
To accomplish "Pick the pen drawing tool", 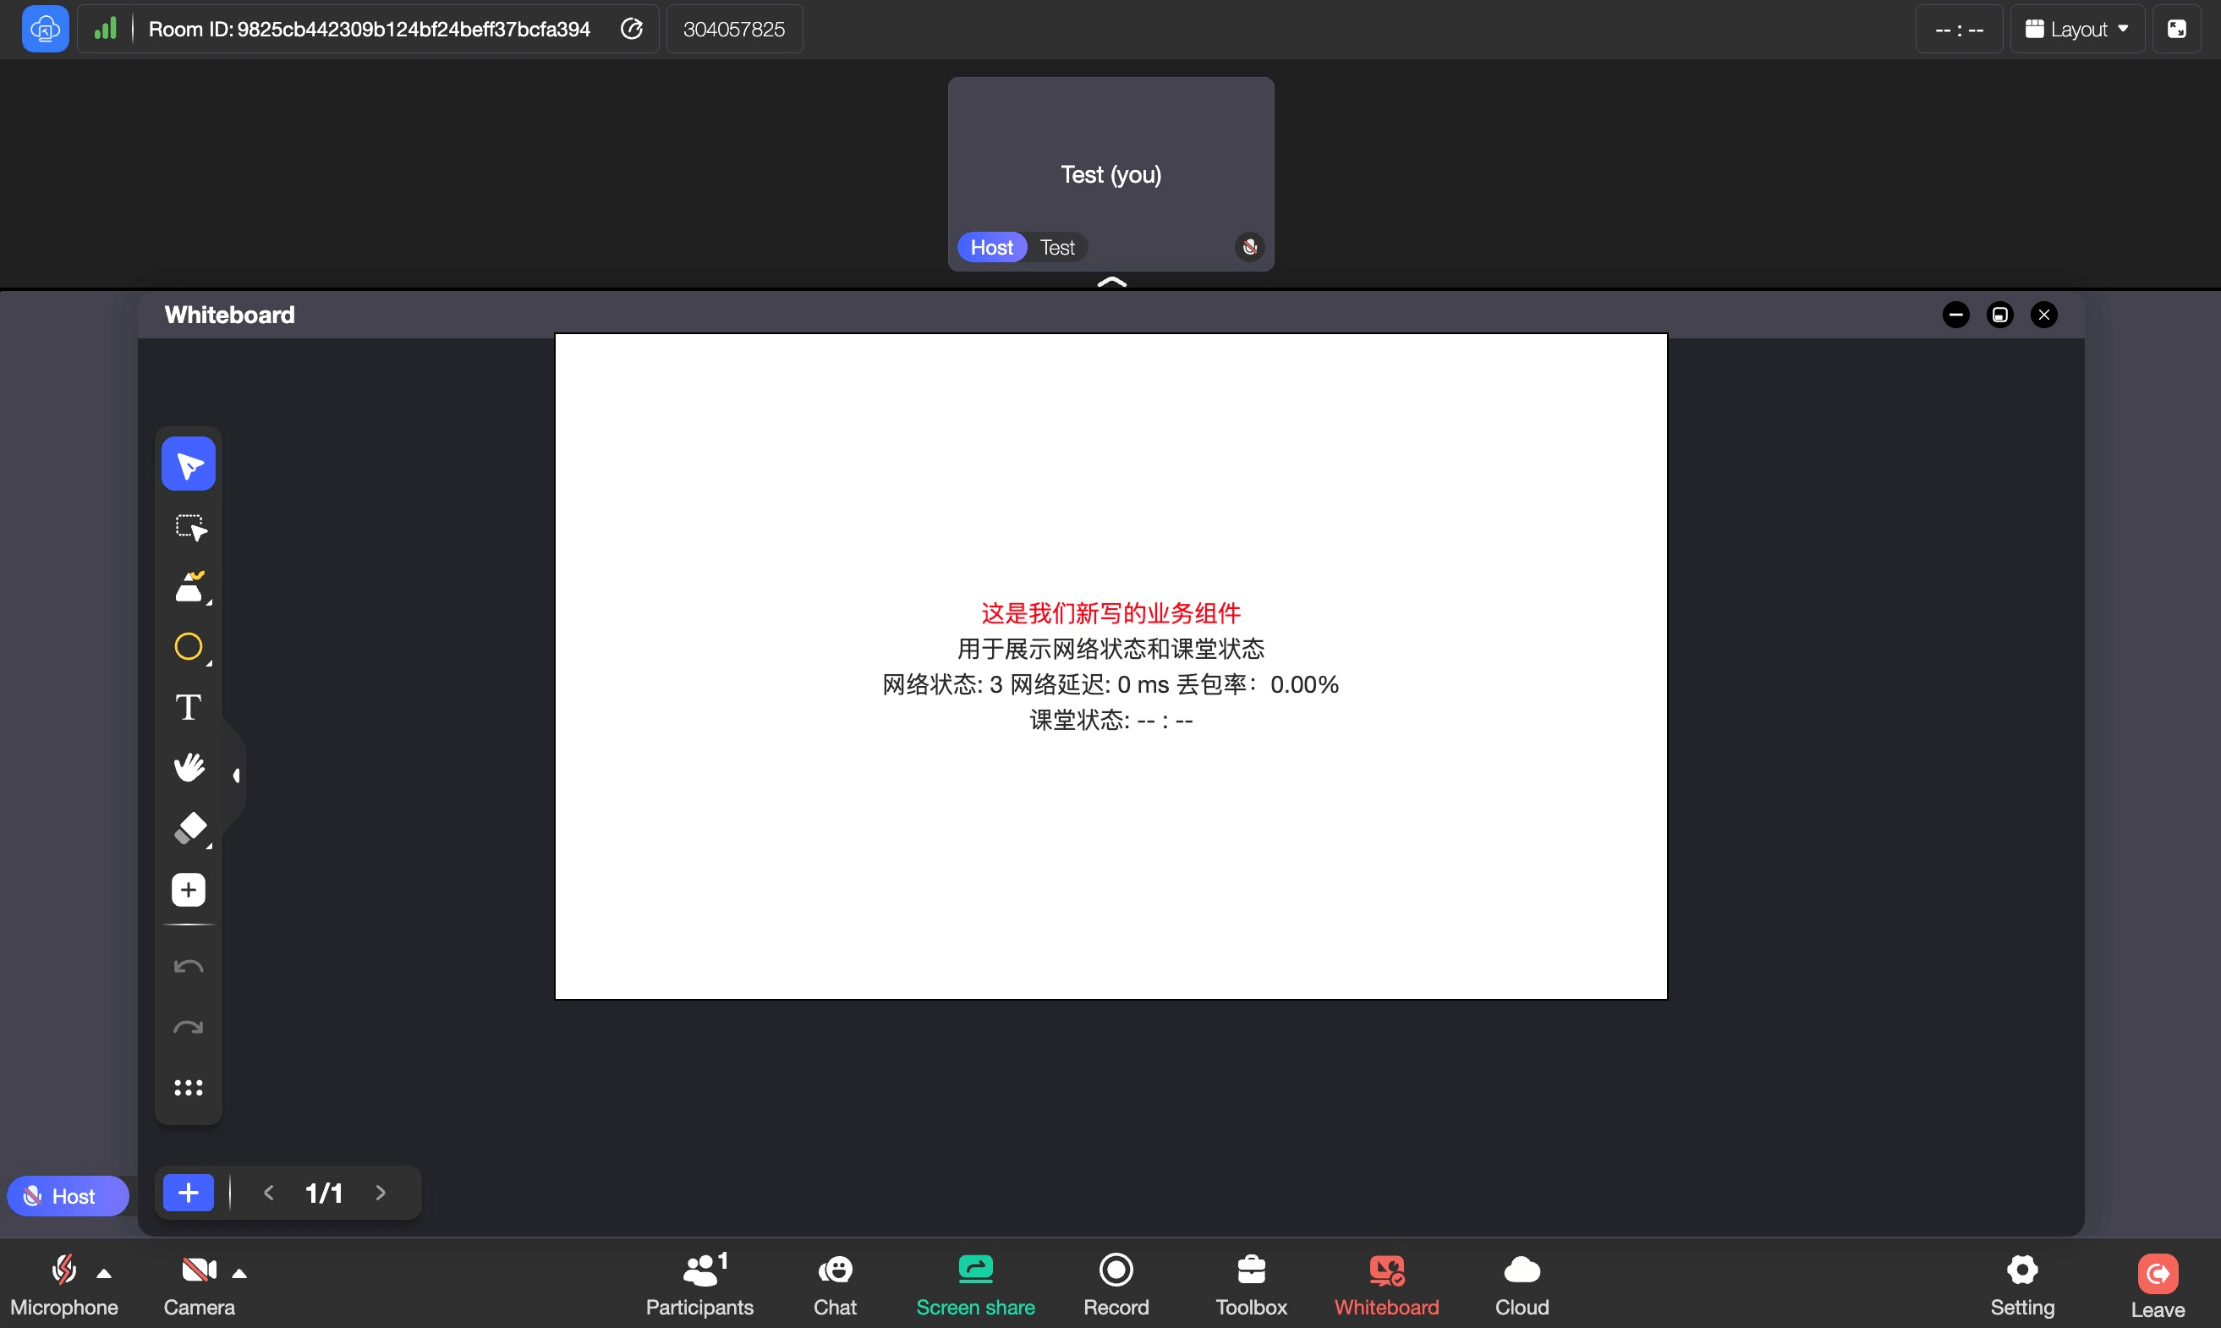I will pos(189,587).
